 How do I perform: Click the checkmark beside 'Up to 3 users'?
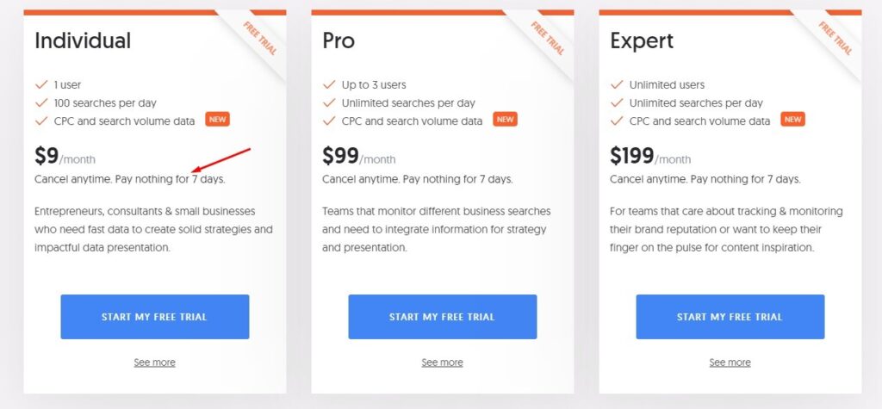pos(328,85)
